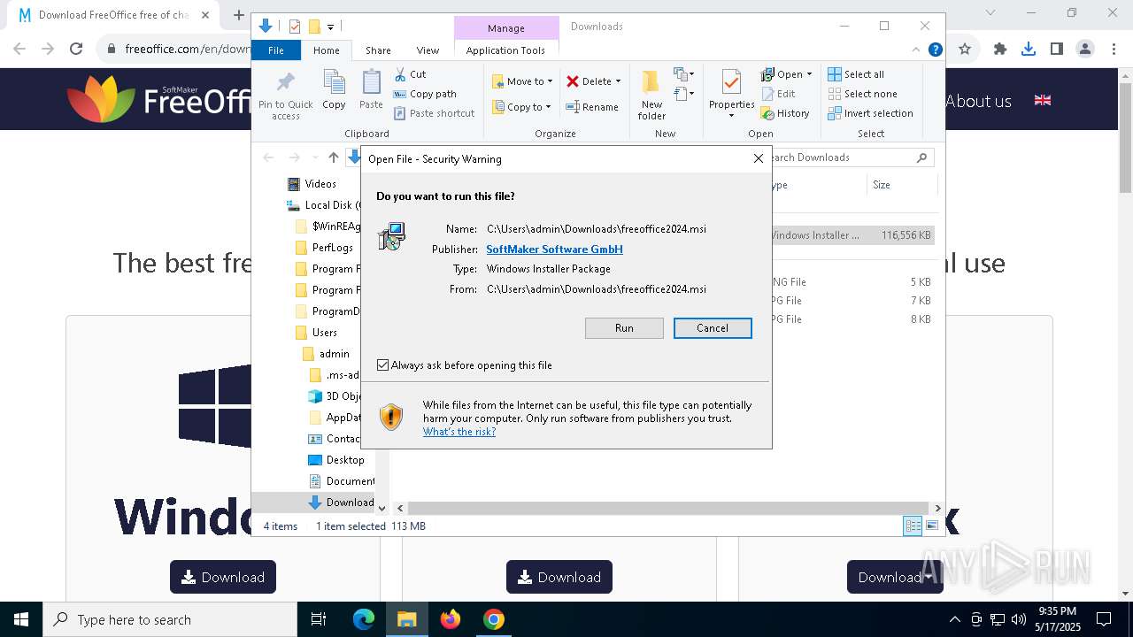Collapse the Explorer ribbon chevron

point(916,50)
